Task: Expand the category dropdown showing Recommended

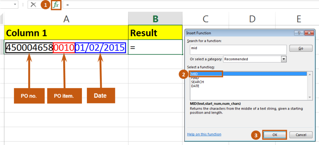Action: pyautogui.click(x=283, y=59)
